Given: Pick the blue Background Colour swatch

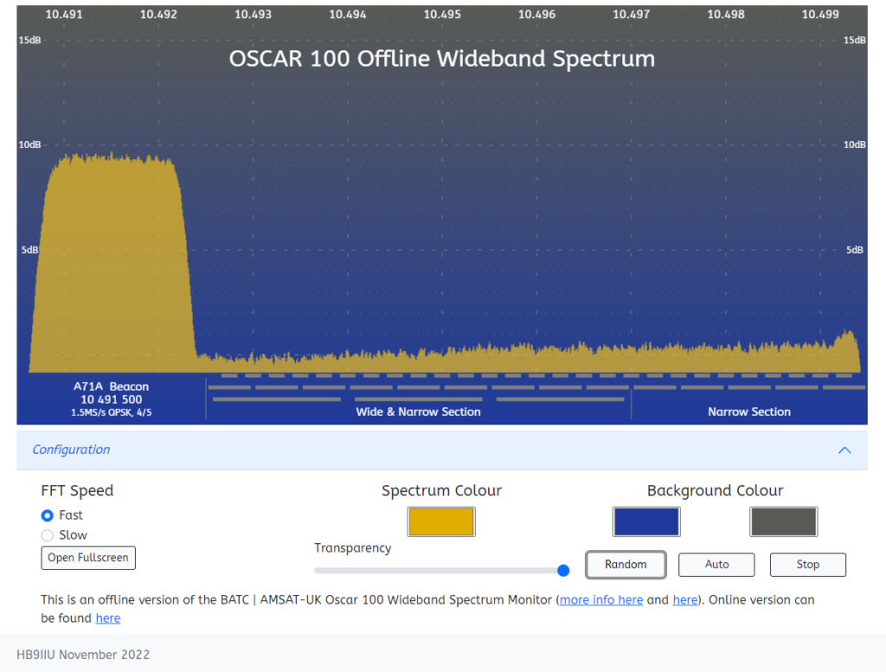Looking at the screenshot, I should pyautogui.click(x=646, y=521).
